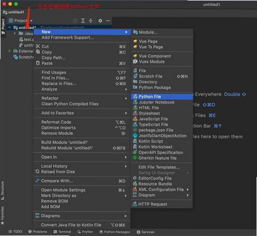Open the TODO tool window
Screen dimensions: 257x236
pyautogui.click(x=15, y=231)
